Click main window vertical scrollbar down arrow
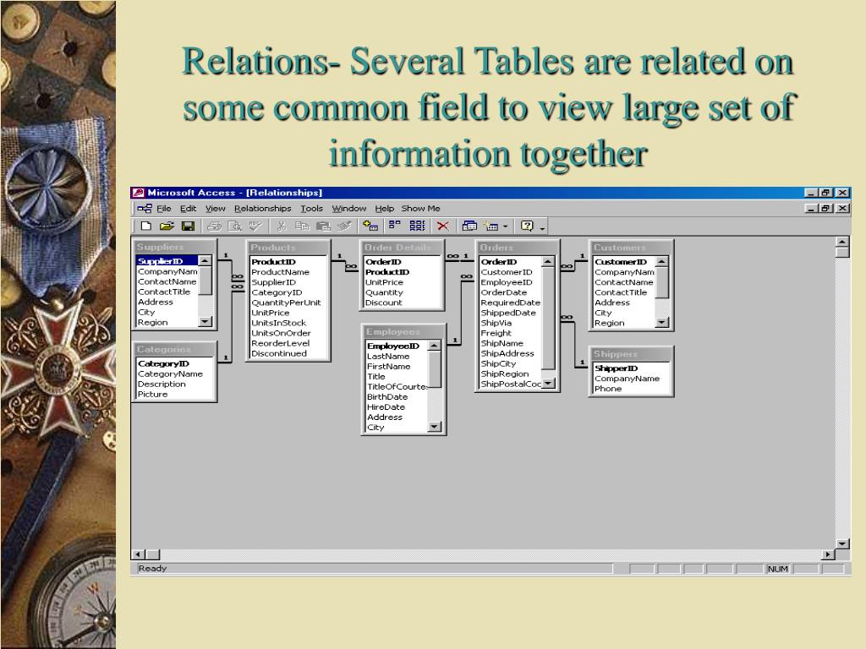 click(842, 543)
